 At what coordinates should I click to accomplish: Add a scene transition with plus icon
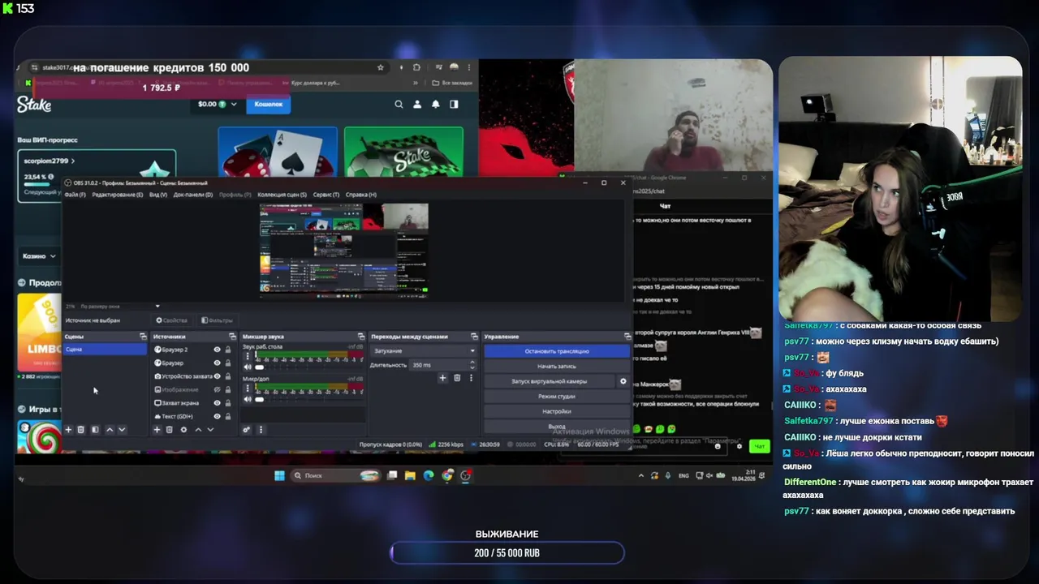point(442,378)
